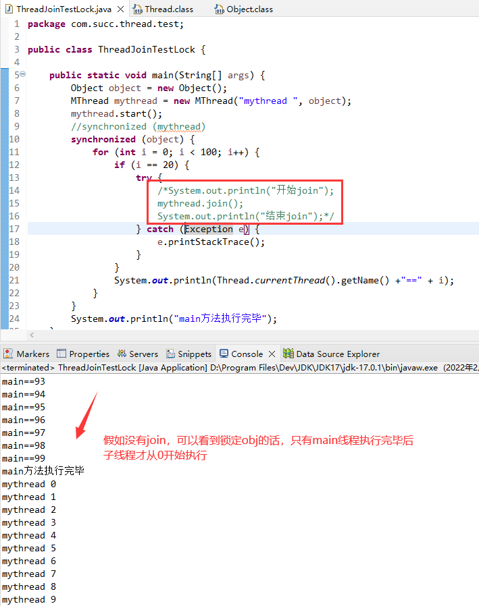The height and width of the screenshot is (606, 479).
Task: Click the currentThread().getName() println line
Action: tap(284, 280)
